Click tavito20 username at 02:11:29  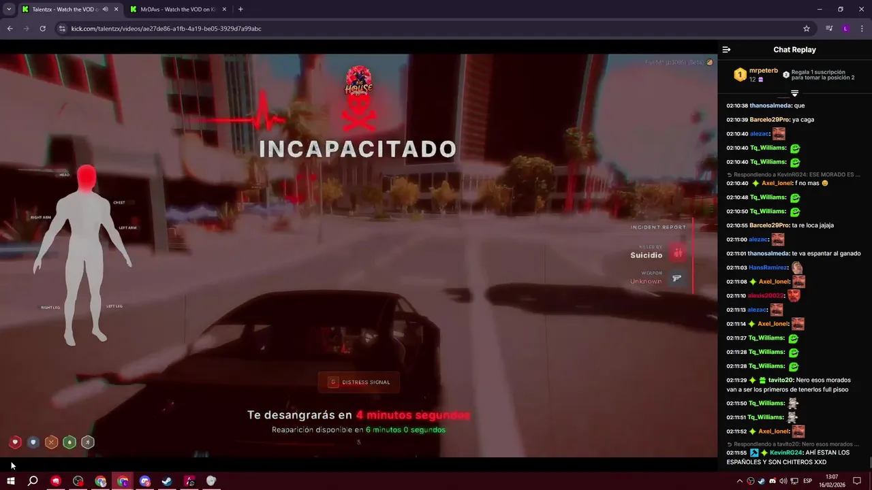781,380
